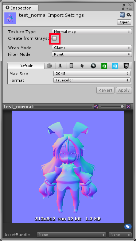Open the Inspector settings gear menu
Image resolution: width=136 pixels, height=241 pixels.
[129, 15]
